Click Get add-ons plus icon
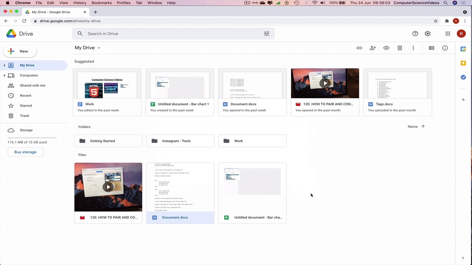 (x=463, y=100)
